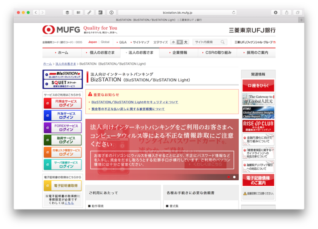Click the link chain toolbar icon
This screenshot has height=229, width=318.
(89, 13)
